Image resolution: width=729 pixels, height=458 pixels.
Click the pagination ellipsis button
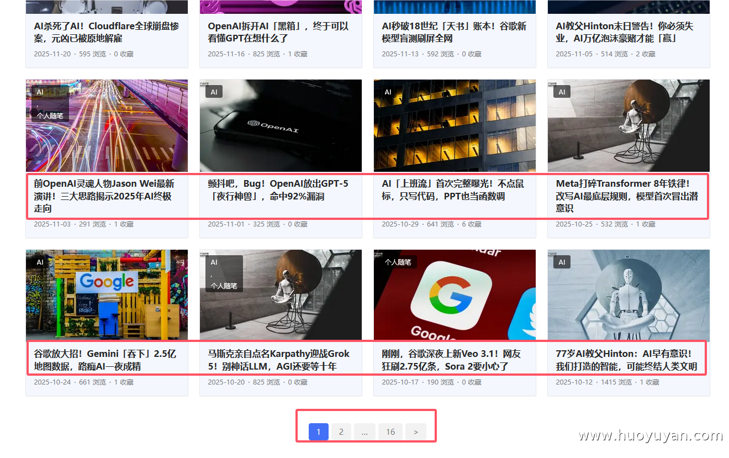point(364,432)
